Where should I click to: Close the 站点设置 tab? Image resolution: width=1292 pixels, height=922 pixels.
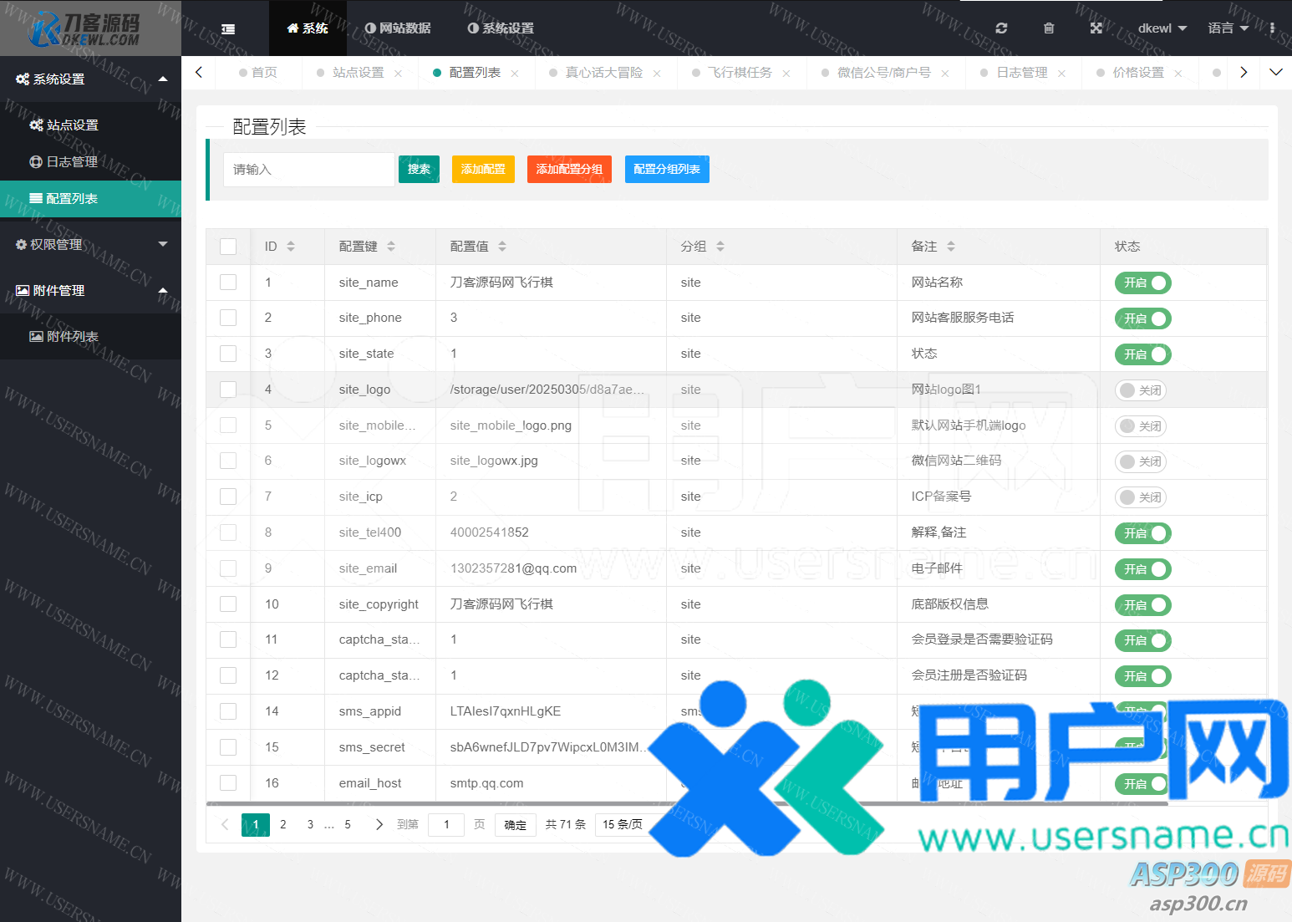[x=398, y=74]
